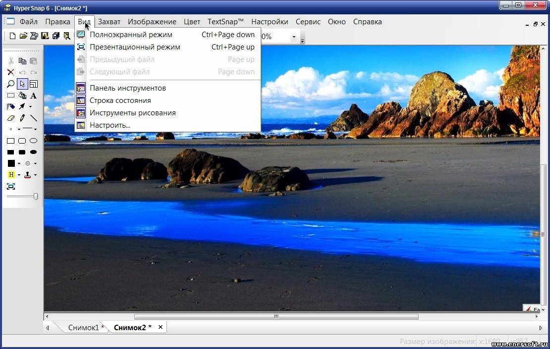This screenshot has width=550, height=349.
Task: Open file with folder toolbar icon
Action: [23, 36]
